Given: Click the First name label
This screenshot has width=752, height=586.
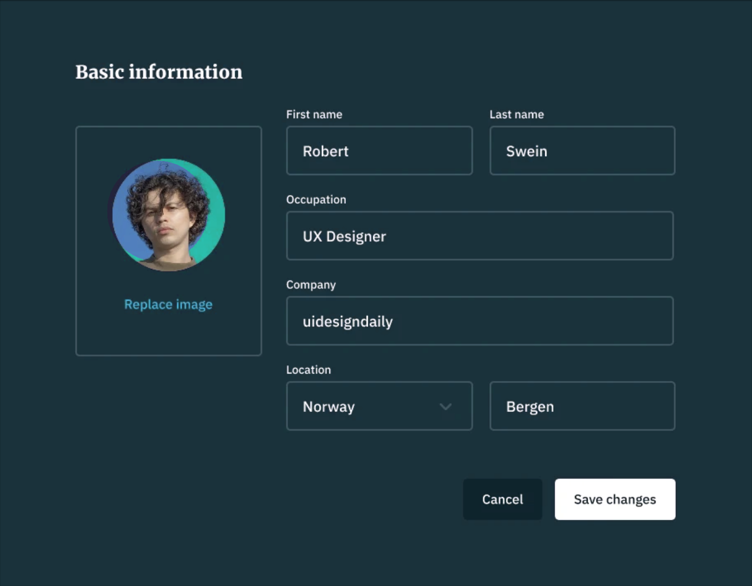Looking at the screenshot, I should pos(314,114).
